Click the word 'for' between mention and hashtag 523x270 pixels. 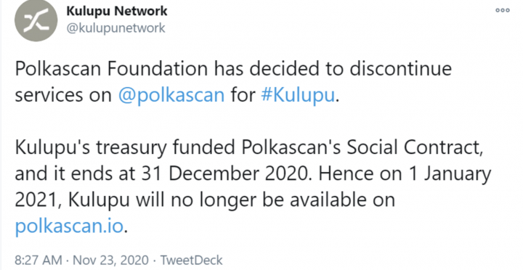(243, 94)
